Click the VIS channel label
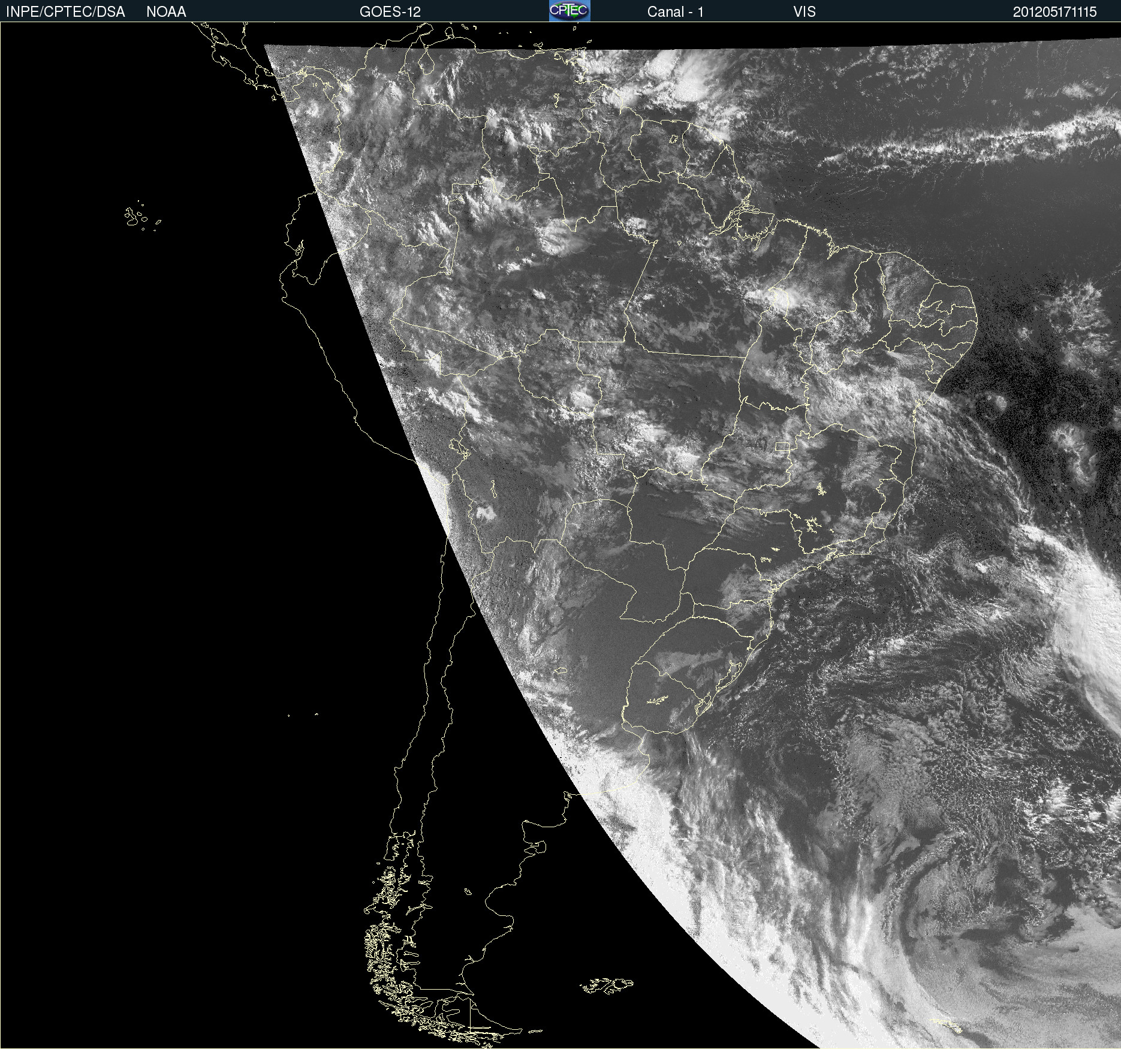 804,12
